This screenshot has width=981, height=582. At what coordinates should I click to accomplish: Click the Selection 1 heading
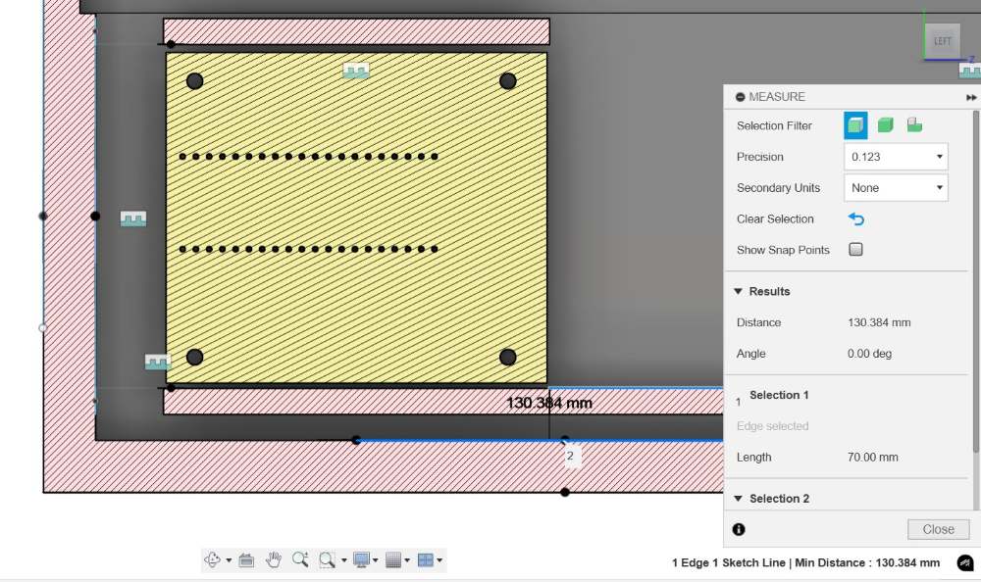tap(779, 395)
